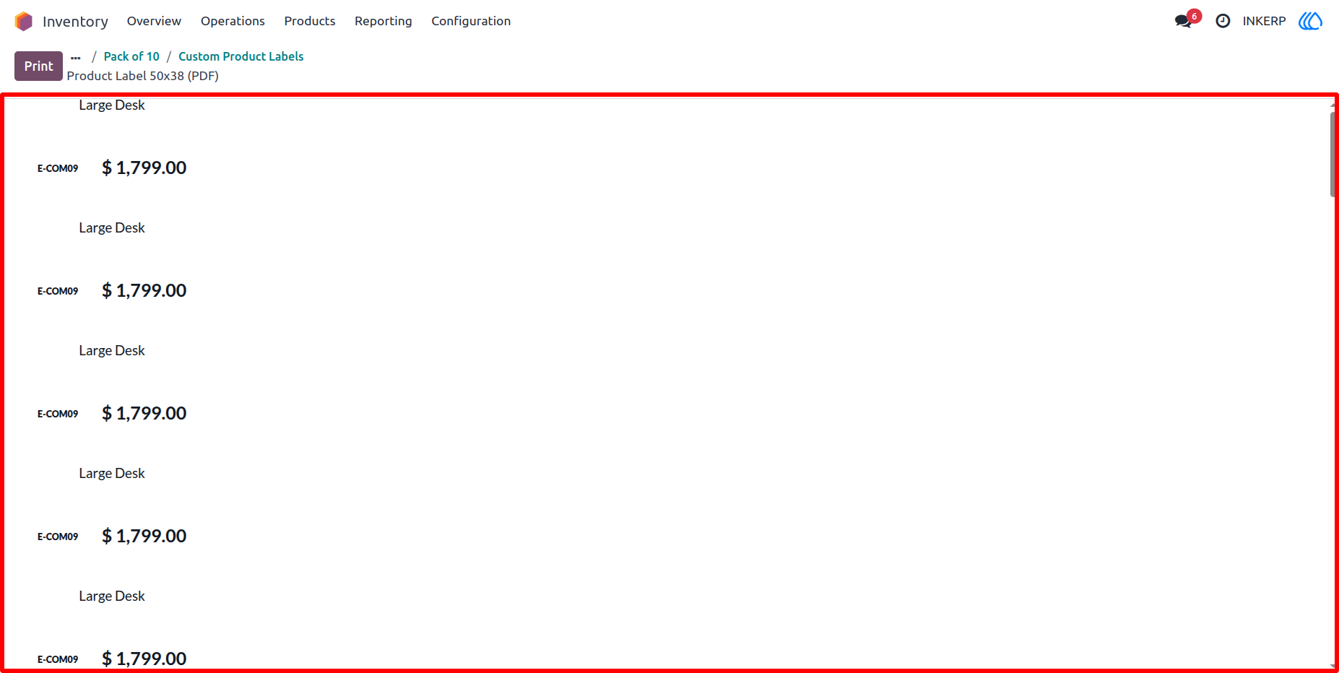The width and height of the screenshot is (1339, 673).
Task: Open the Products menu
Action: pyautogui.click(x=310, y=21)
